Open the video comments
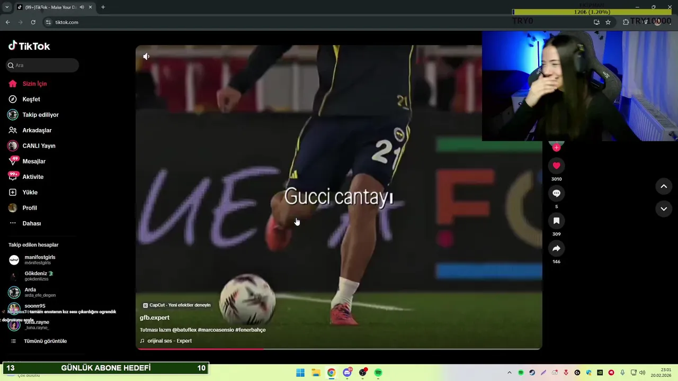Viewport: 678px width, 381px height. 556,193
